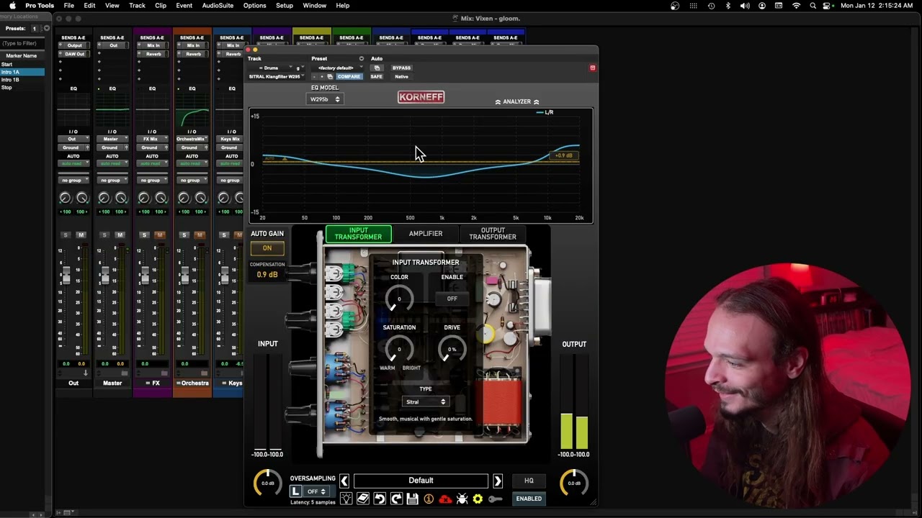
Task: Click the red target button in plugin header
Action: 593,68
